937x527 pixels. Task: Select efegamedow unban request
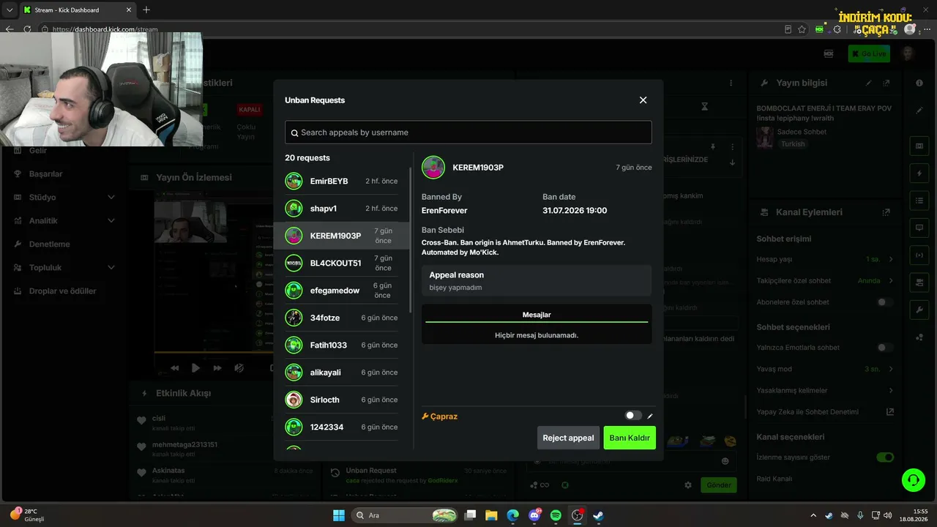[341, 290]
